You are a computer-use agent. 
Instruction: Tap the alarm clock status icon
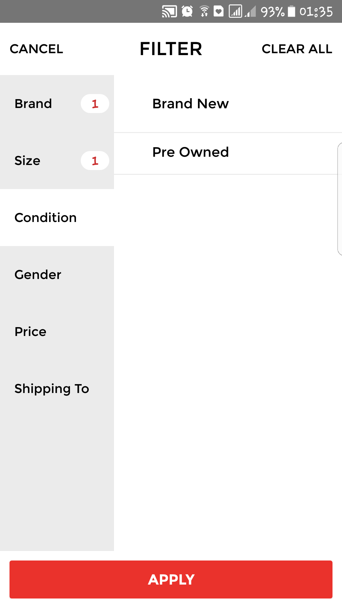(187, 12)
